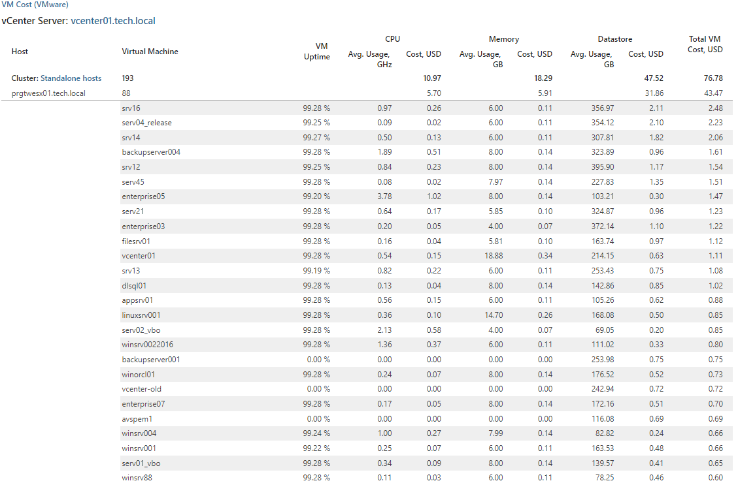Image resolution: width=738 pixels, height=483 pixels.
Task: Click the cluster total cost 76.78
Action: [x=713, y=78]
